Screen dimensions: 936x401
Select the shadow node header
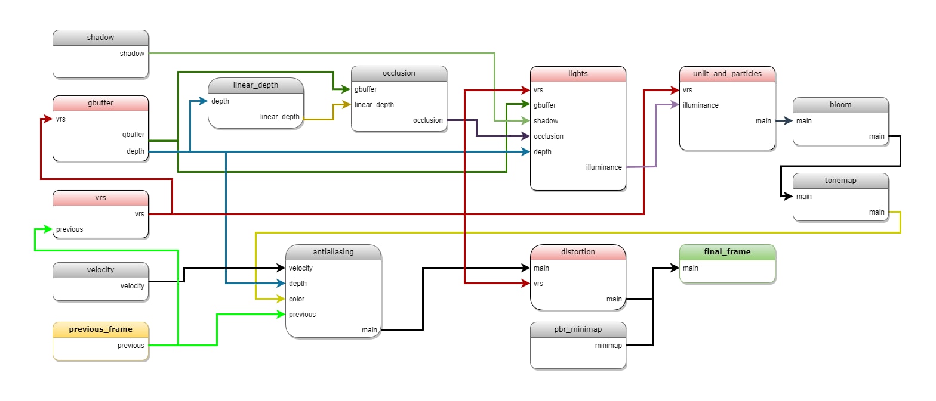click(x=100, y=38)
